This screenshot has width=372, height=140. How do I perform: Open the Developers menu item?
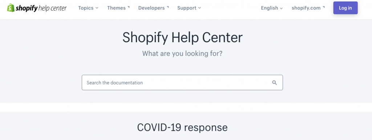[x=154, y=8]
